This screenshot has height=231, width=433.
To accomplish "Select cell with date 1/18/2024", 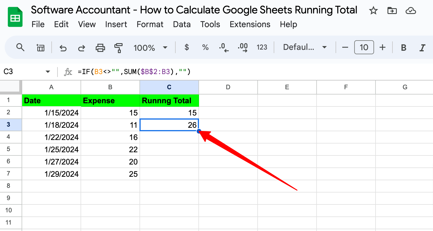I will [51, 125].
